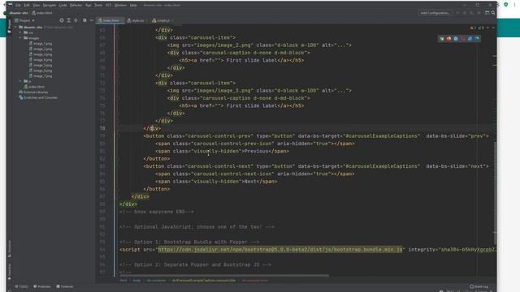Toggle the Favorites side tab
520x292 pixels.
point(9,272)
